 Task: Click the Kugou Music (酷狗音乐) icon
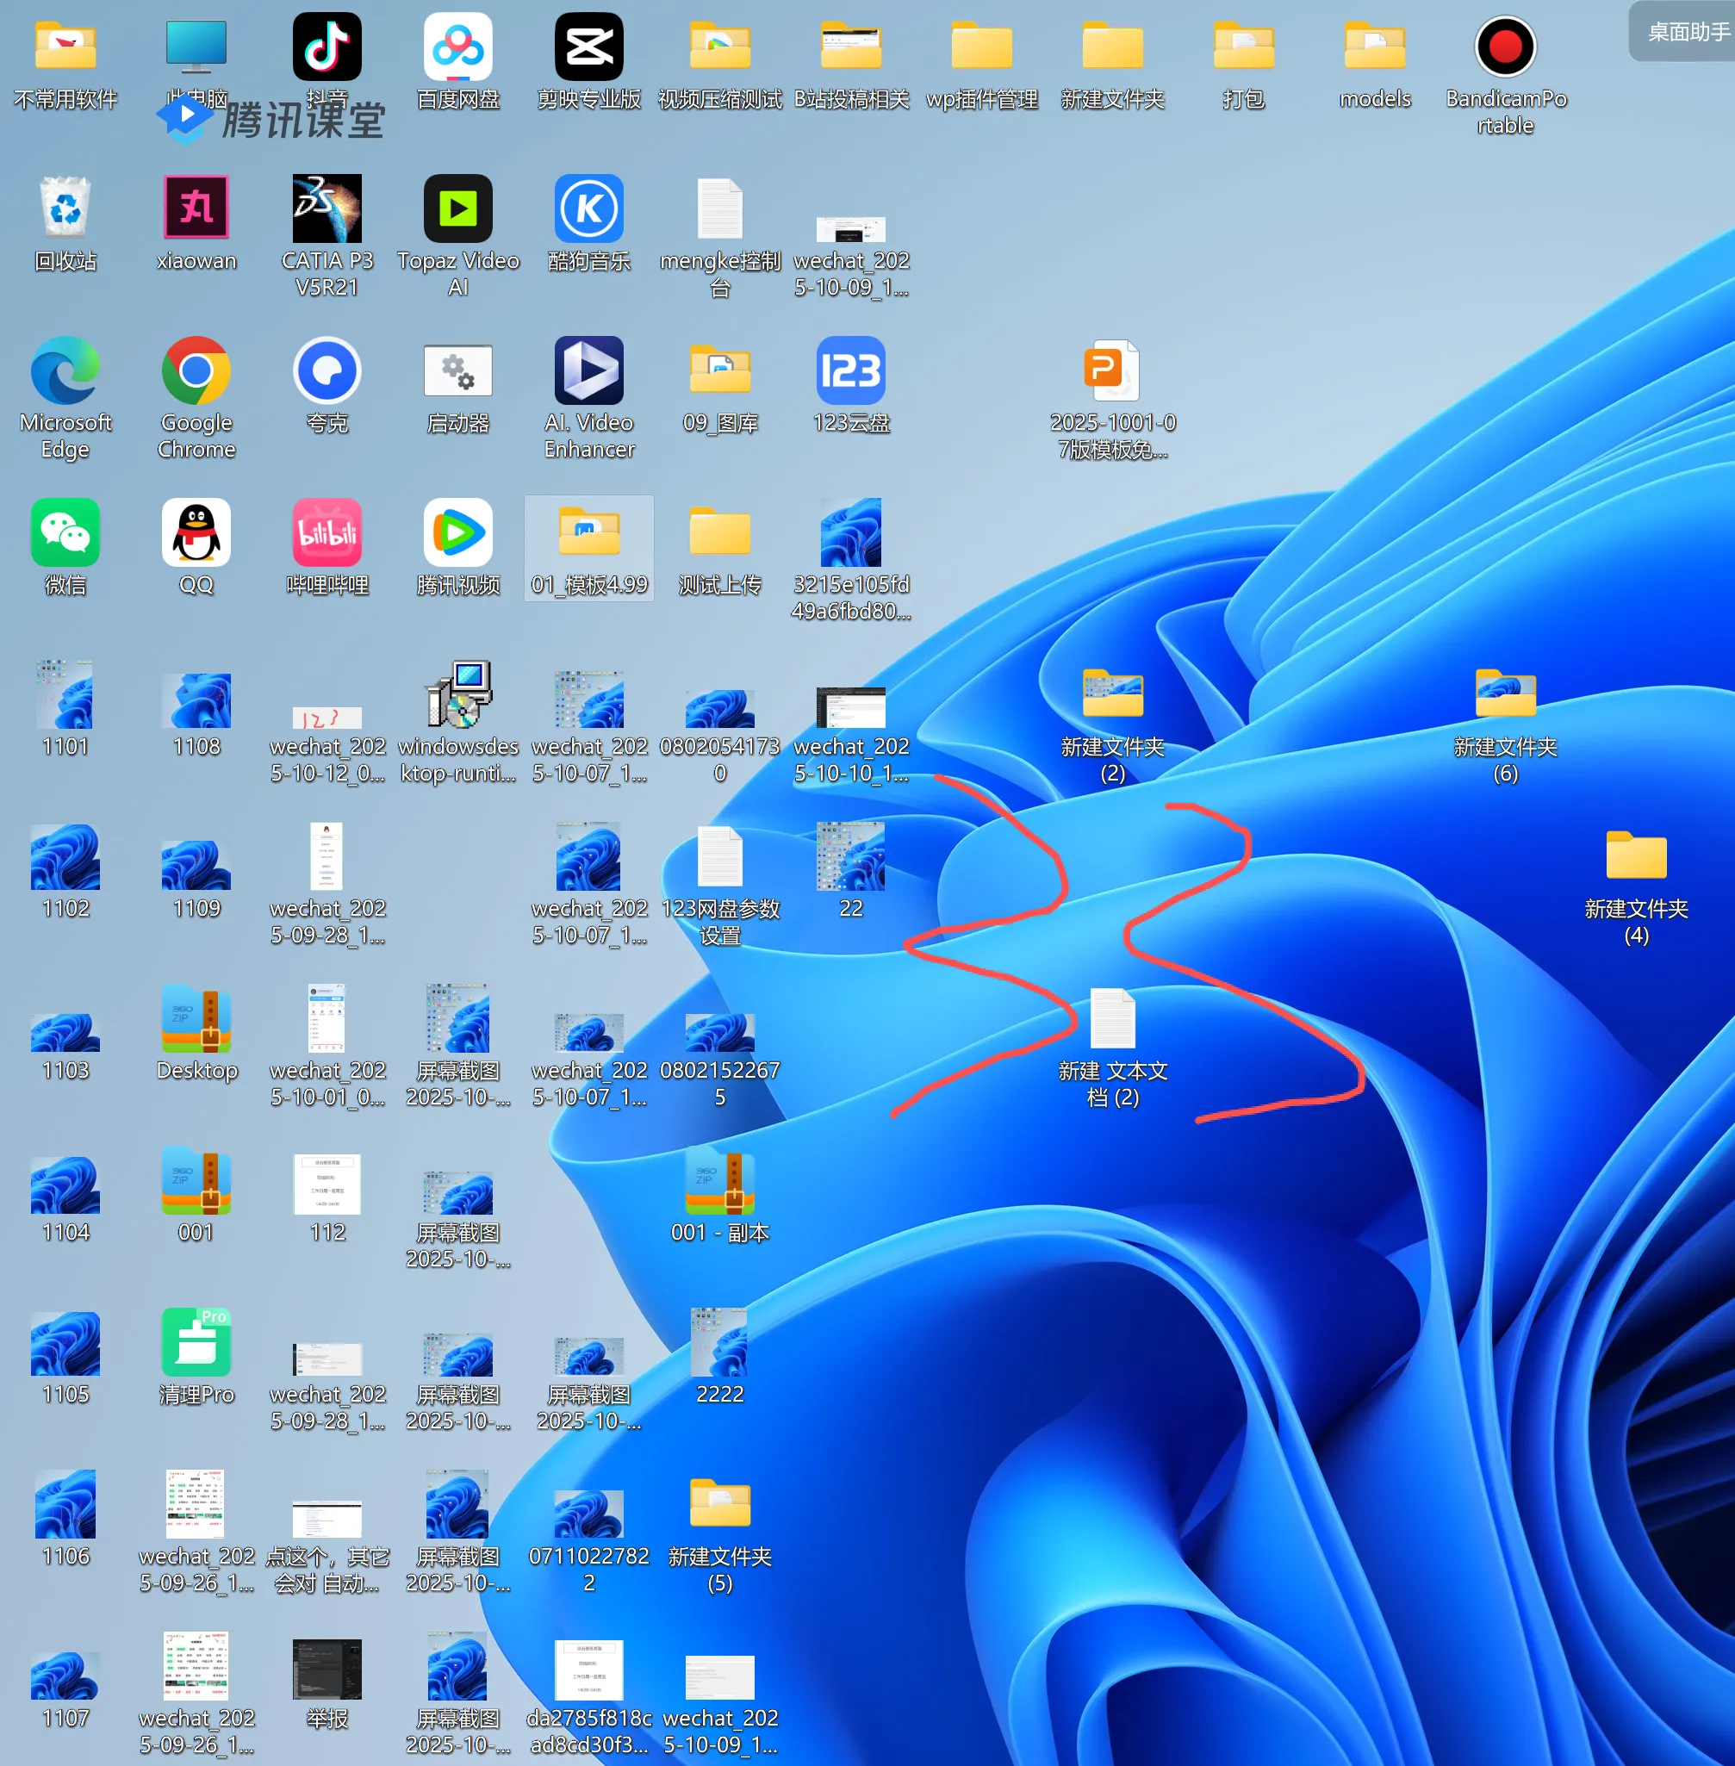coord(588,209)
